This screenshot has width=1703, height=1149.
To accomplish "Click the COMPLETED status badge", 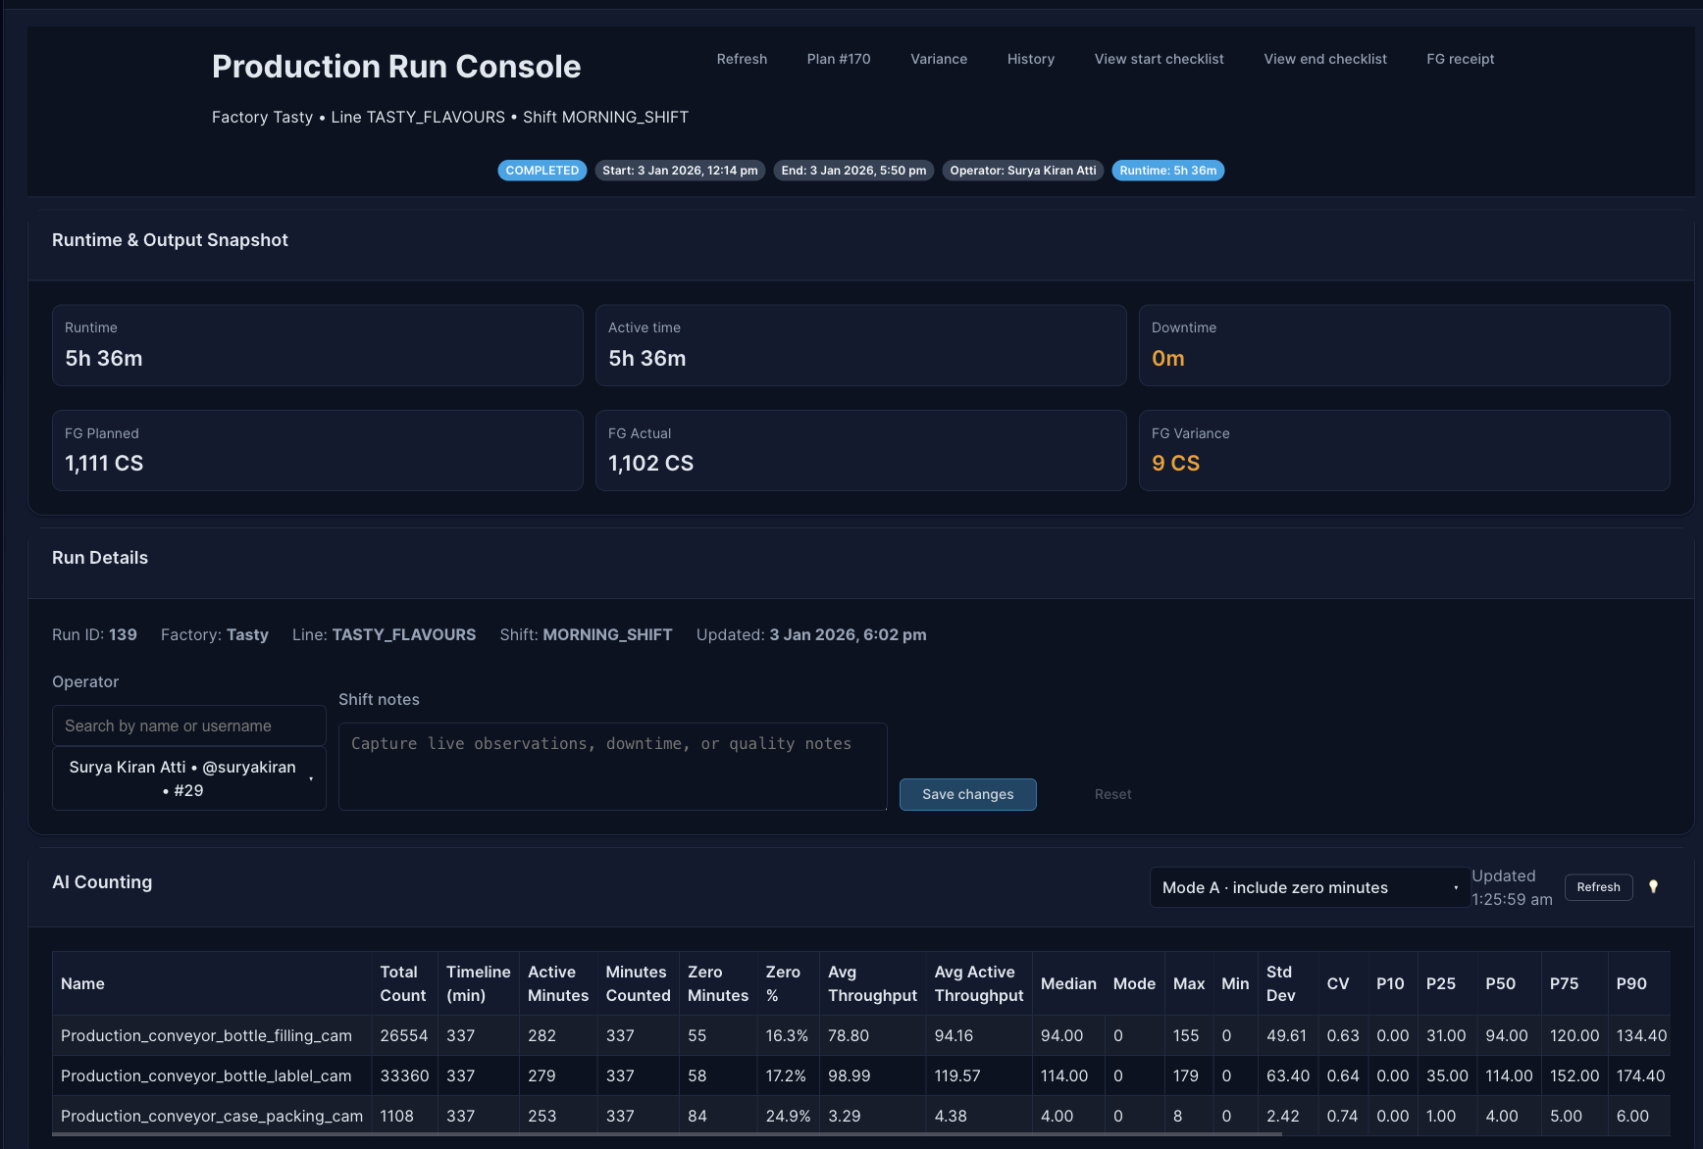I will coord(542,171).
